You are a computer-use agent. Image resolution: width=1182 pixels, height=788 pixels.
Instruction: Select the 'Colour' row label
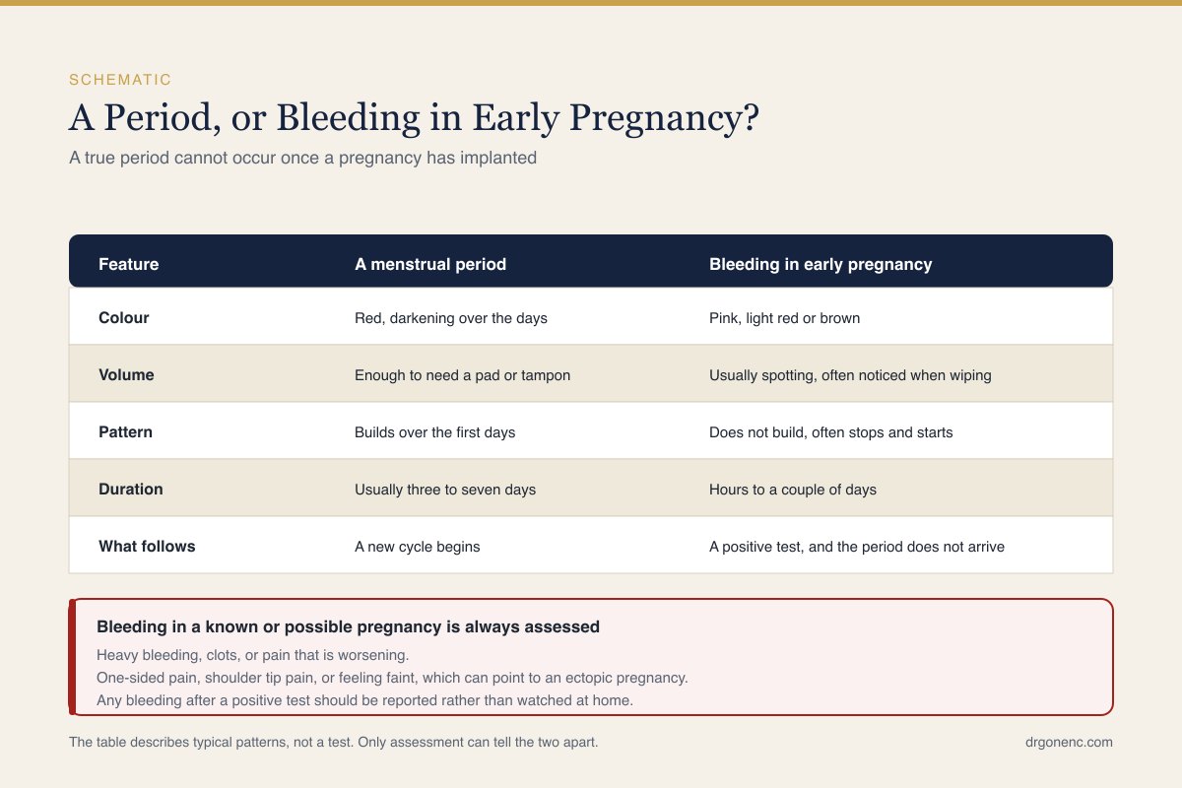click(x=124, y=318)
